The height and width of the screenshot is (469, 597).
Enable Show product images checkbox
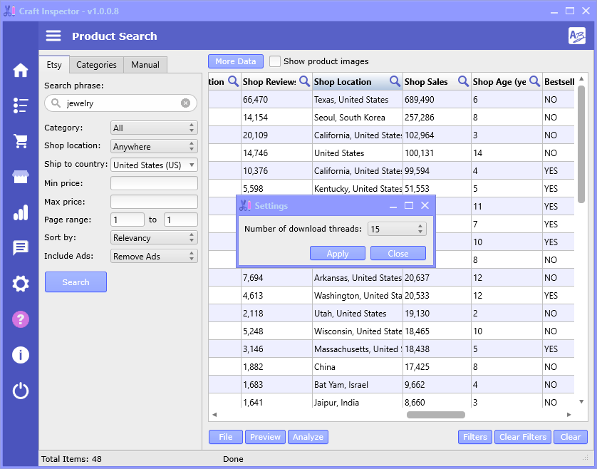[275, 61]
